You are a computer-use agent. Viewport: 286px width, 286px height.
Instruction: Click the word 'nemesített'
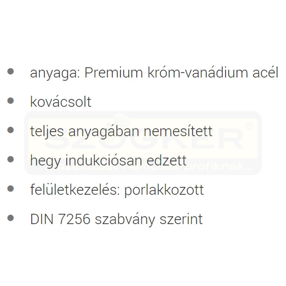click(x=178, y=131)
